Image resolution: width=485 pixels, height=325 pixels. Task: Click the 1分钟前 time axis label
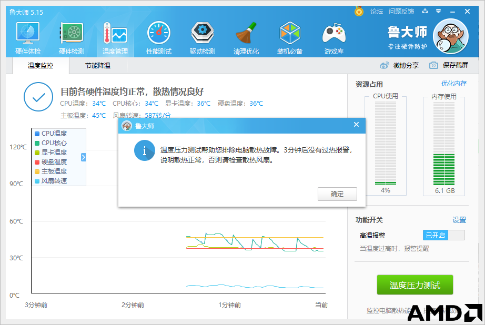(229, 305)
